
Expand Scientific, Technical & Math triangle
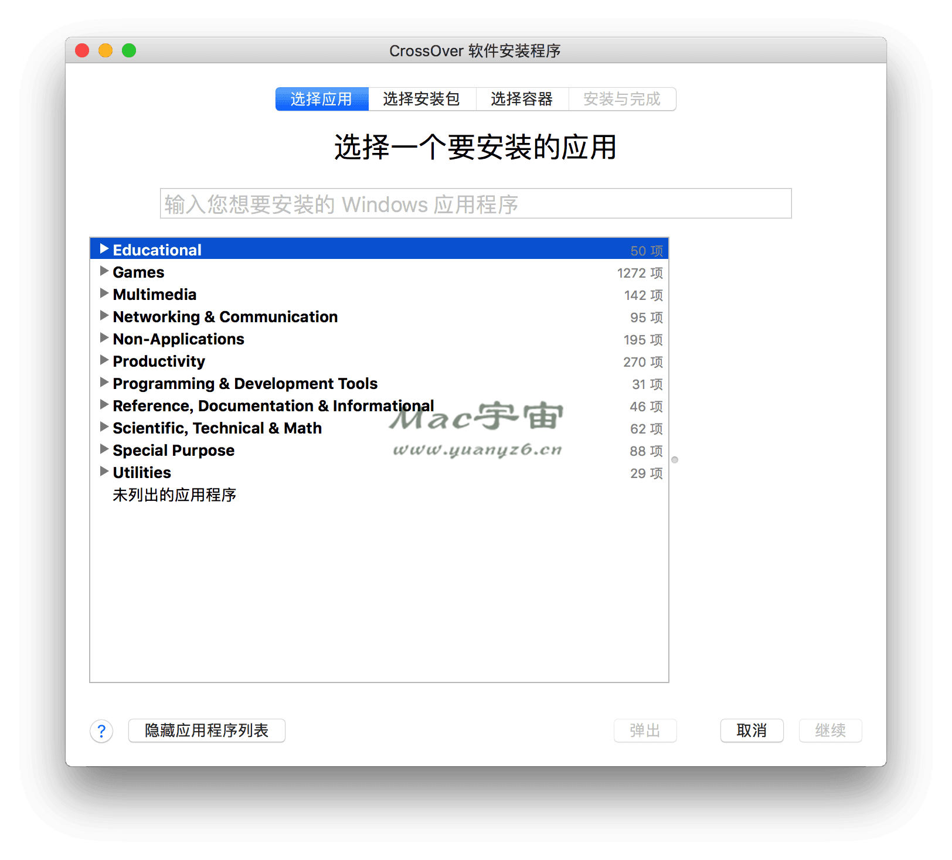104,427
